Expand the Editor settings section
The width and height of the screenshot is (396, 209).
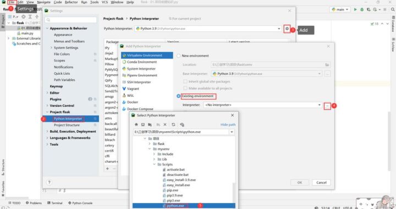[x=47, y=93]
